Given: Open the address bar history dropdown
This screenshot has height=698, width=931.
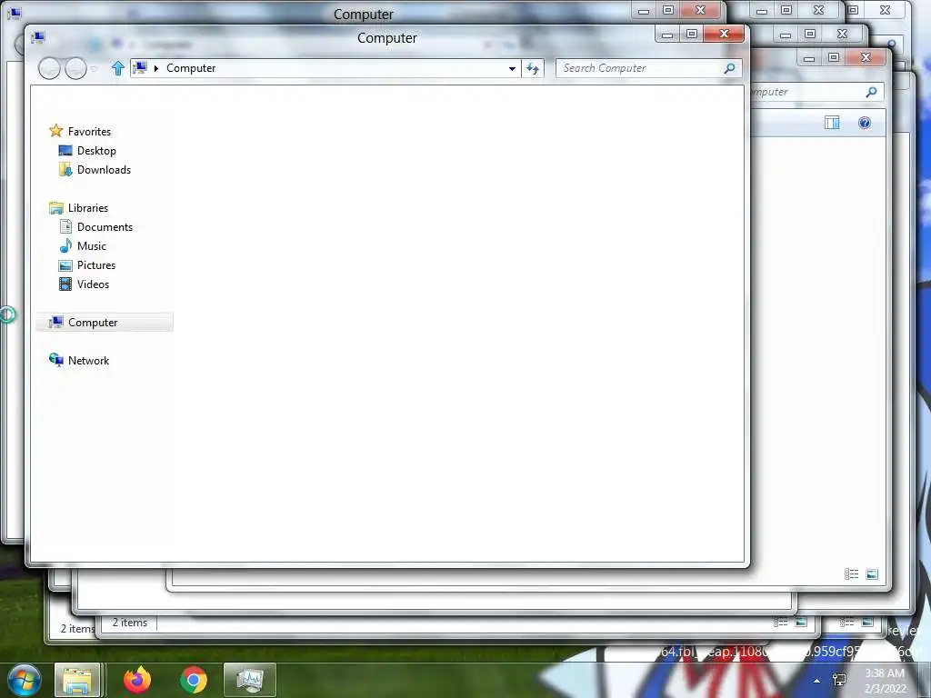Looking at the screenshot, I should click(512, 68).
